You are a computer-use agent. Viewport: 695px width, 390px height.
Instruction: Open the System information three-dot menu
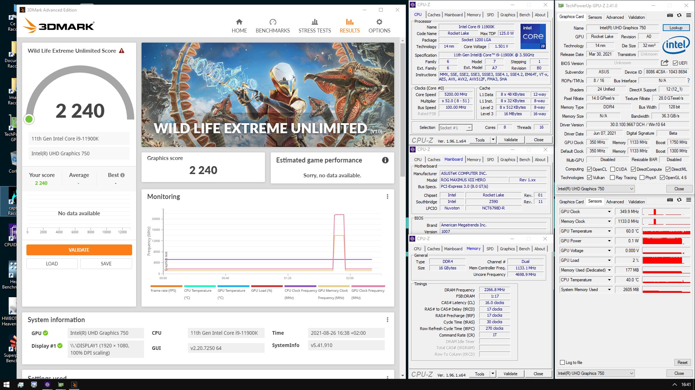387,320
